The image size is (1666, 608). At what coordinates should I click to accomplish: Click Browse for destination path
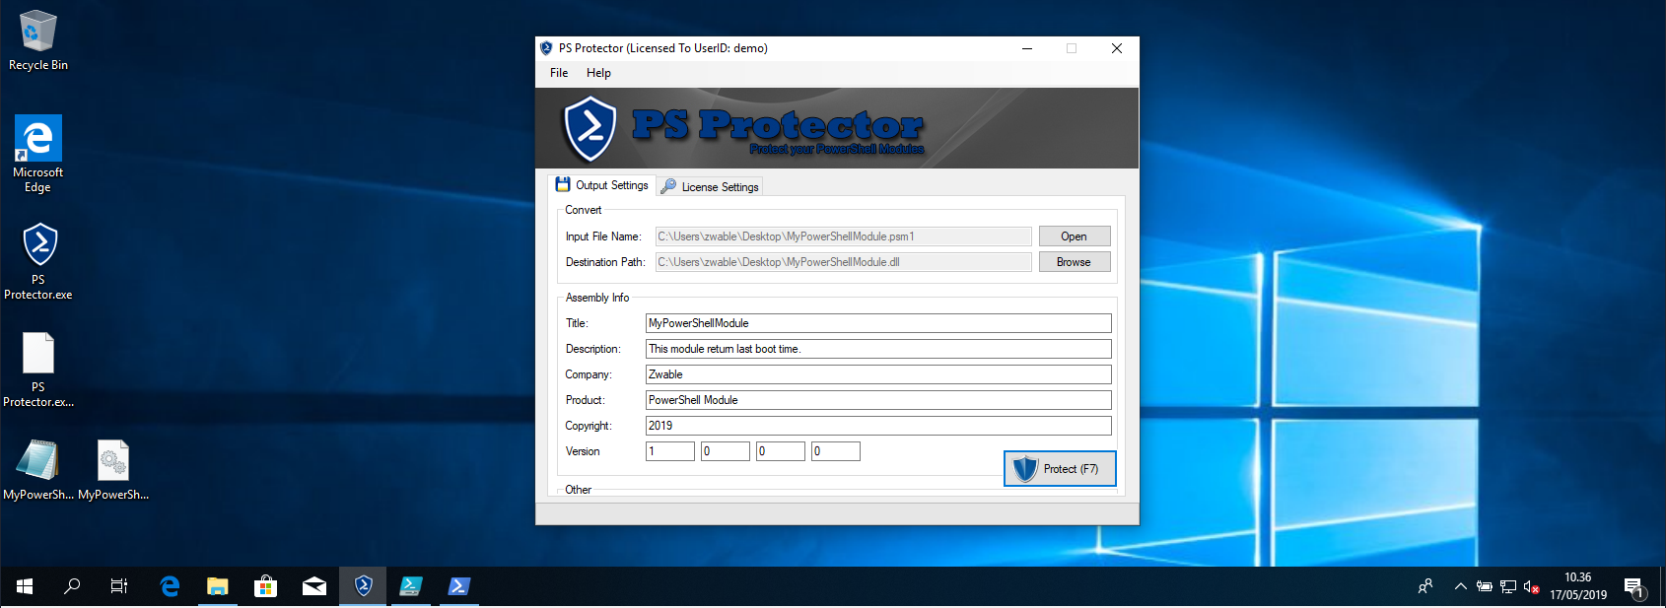[x=1075, y=262]
